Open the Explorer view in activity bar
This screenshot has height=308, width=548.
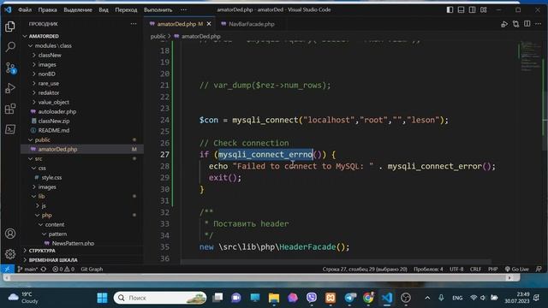tap(10, 27)
